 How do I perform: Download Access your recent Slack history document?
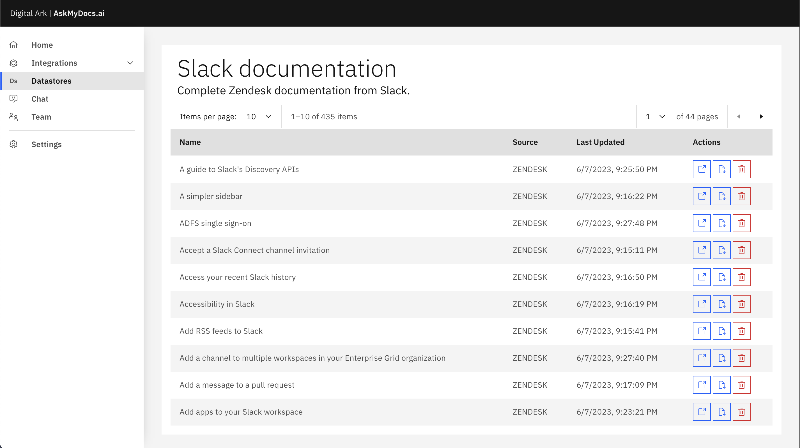(x=721, y=277)
